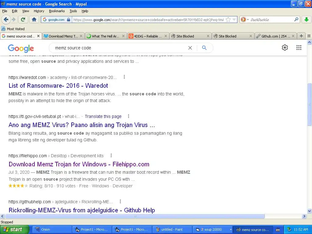
Task: Switch to the 4DDiG – Reliable tab
Action: [148, 36]
